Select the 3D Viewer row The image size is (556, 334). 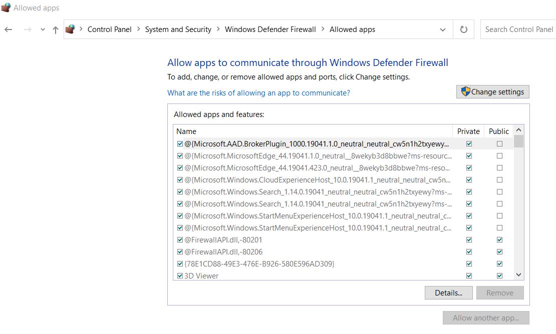(x=343, y=275)
